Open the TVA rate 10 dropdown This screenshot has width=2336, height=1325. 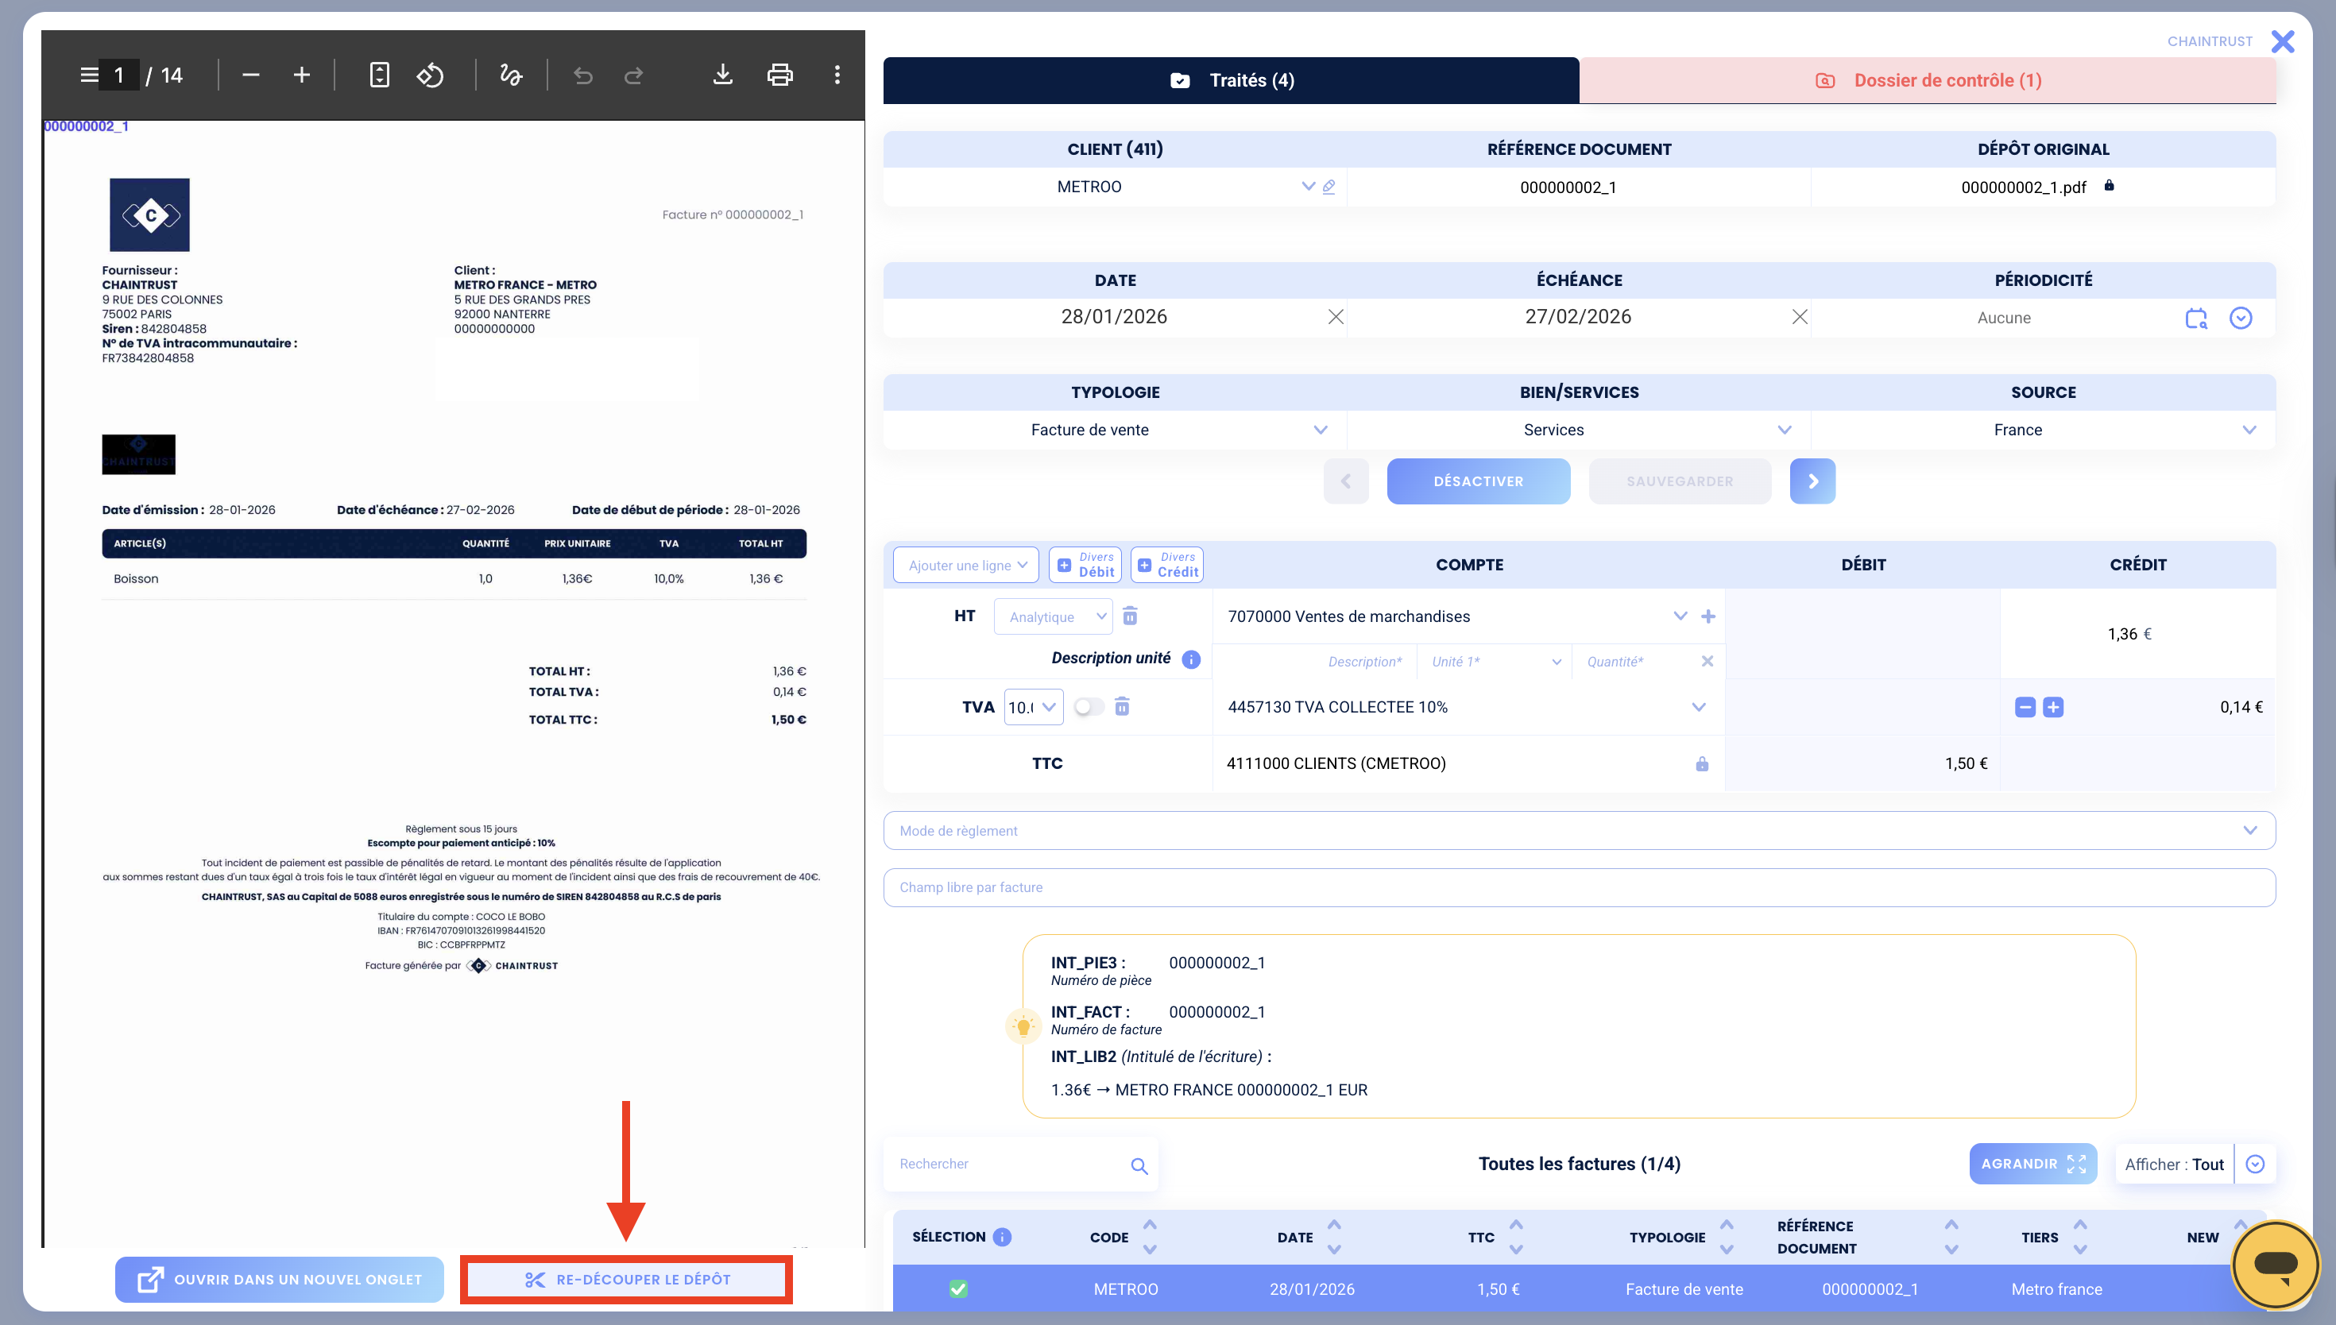[x=1033, y=707]
